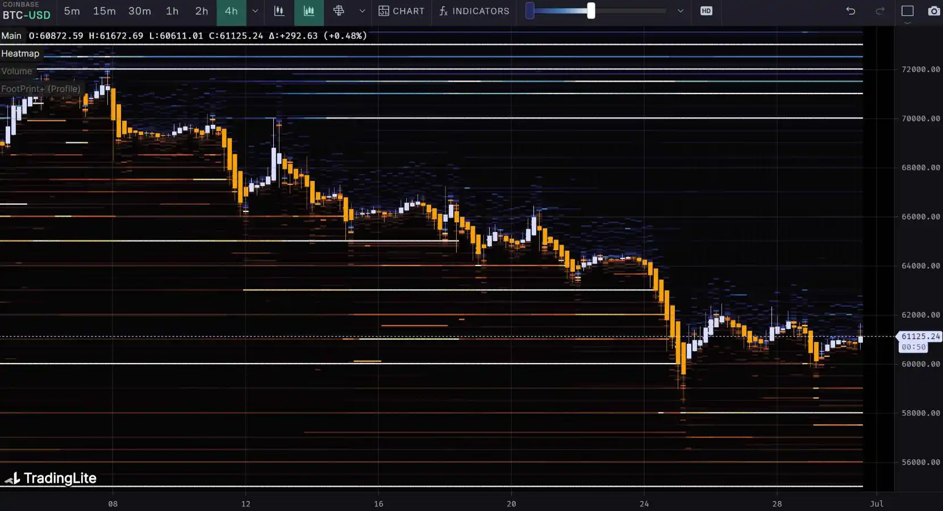Click the undo arrow icon

pyautogui.click(x=850, y=11)
